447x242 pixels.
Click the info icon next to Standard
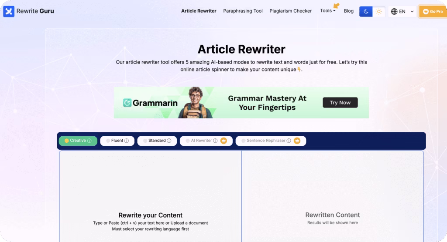(x=169, y=141)
